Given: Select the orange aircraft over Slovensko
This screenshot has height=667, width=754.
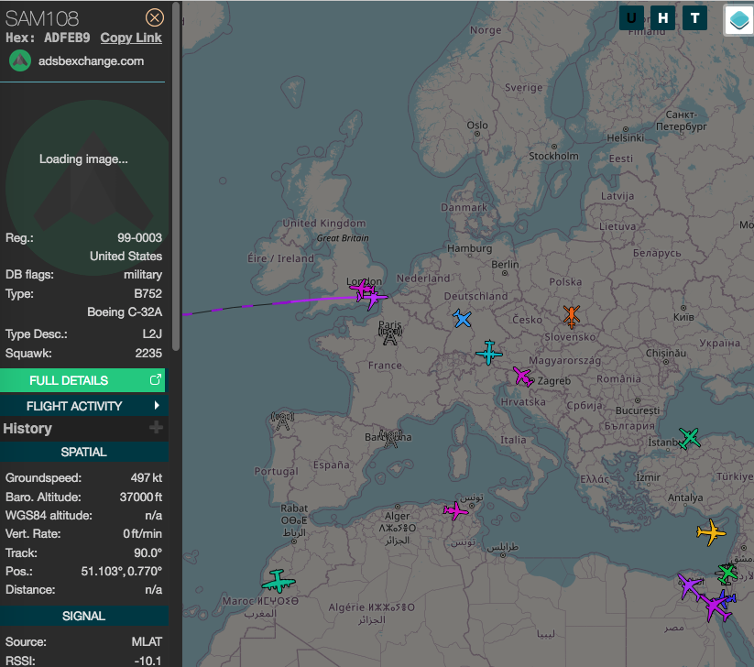Looking at the screenshot, I should [x=572, y=316].
